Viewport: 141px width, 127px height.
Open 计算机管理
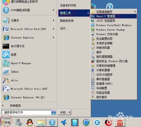click(x=114, y=70)
